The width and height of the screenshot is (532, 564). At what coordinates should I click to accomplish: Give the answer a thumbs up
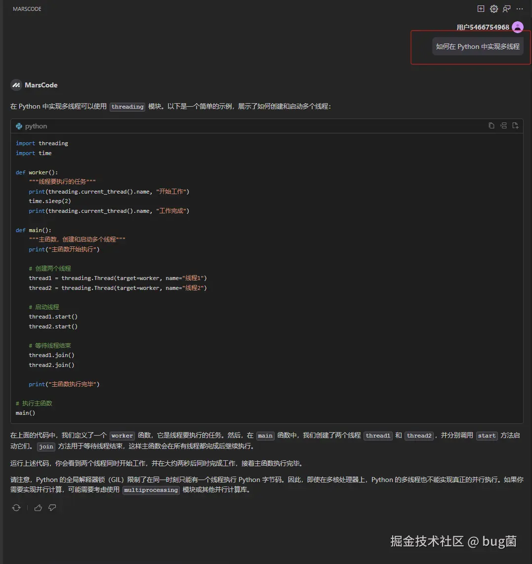click(38, 508)
